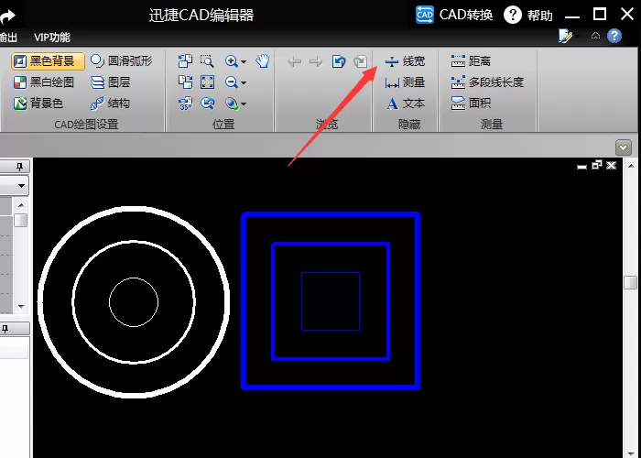
Task: Select the zoom window magnifier tool
Action: click(207, 61)
